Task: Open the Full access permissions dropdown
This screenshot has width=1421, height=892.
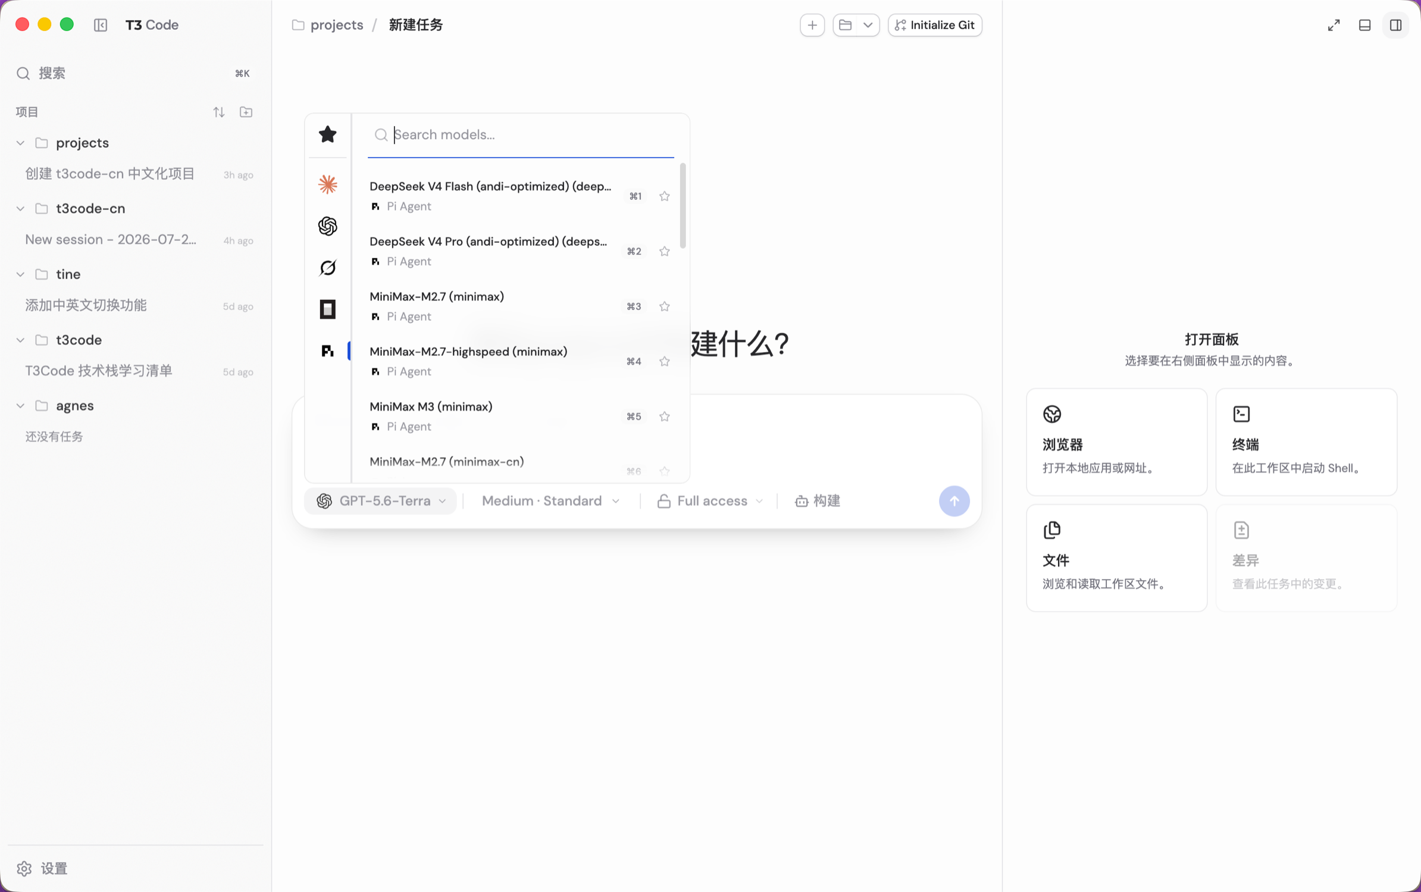Action: click(x=709, y=501)
